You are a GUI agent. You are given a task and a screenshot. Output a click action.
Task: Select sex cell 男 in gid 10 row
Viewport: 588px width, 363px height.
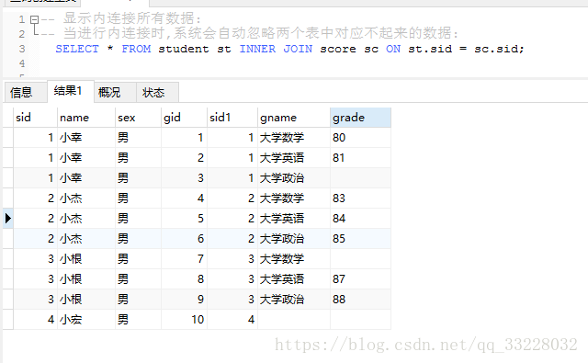138,320
